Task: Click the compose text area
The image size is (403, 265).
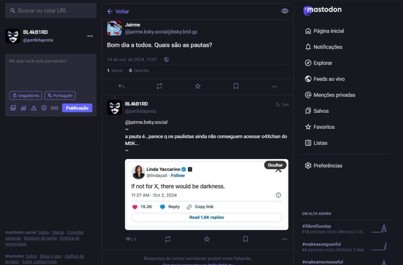Action: pos(51,72)
